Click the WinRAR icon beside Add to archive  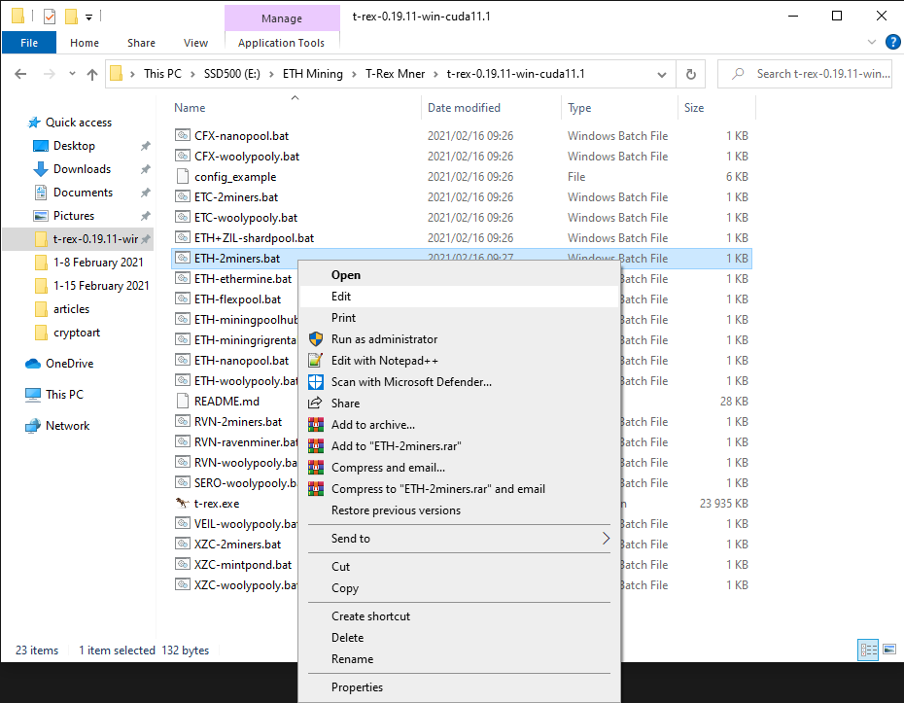(315, 425)
